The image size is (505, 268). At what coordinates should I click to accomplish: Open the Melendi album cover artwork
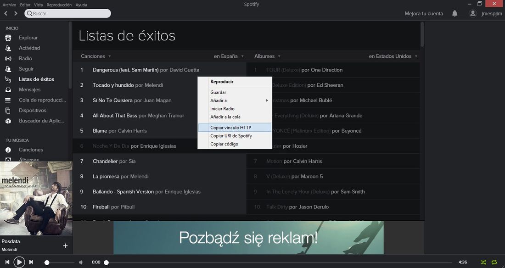[36, 198]
